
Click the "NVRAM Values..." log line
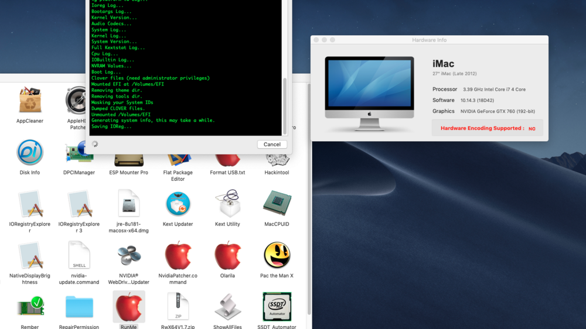(111, 66)
